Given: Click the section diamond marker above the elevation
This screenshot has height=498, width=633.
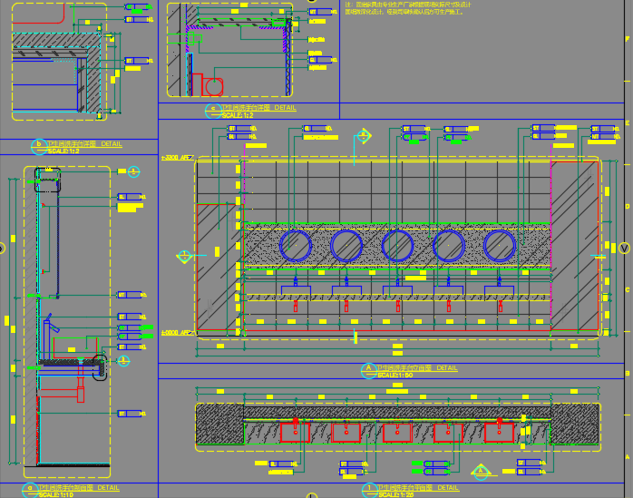Looking at the screenshot, I should pyautogui.click(x=364, y=135).
